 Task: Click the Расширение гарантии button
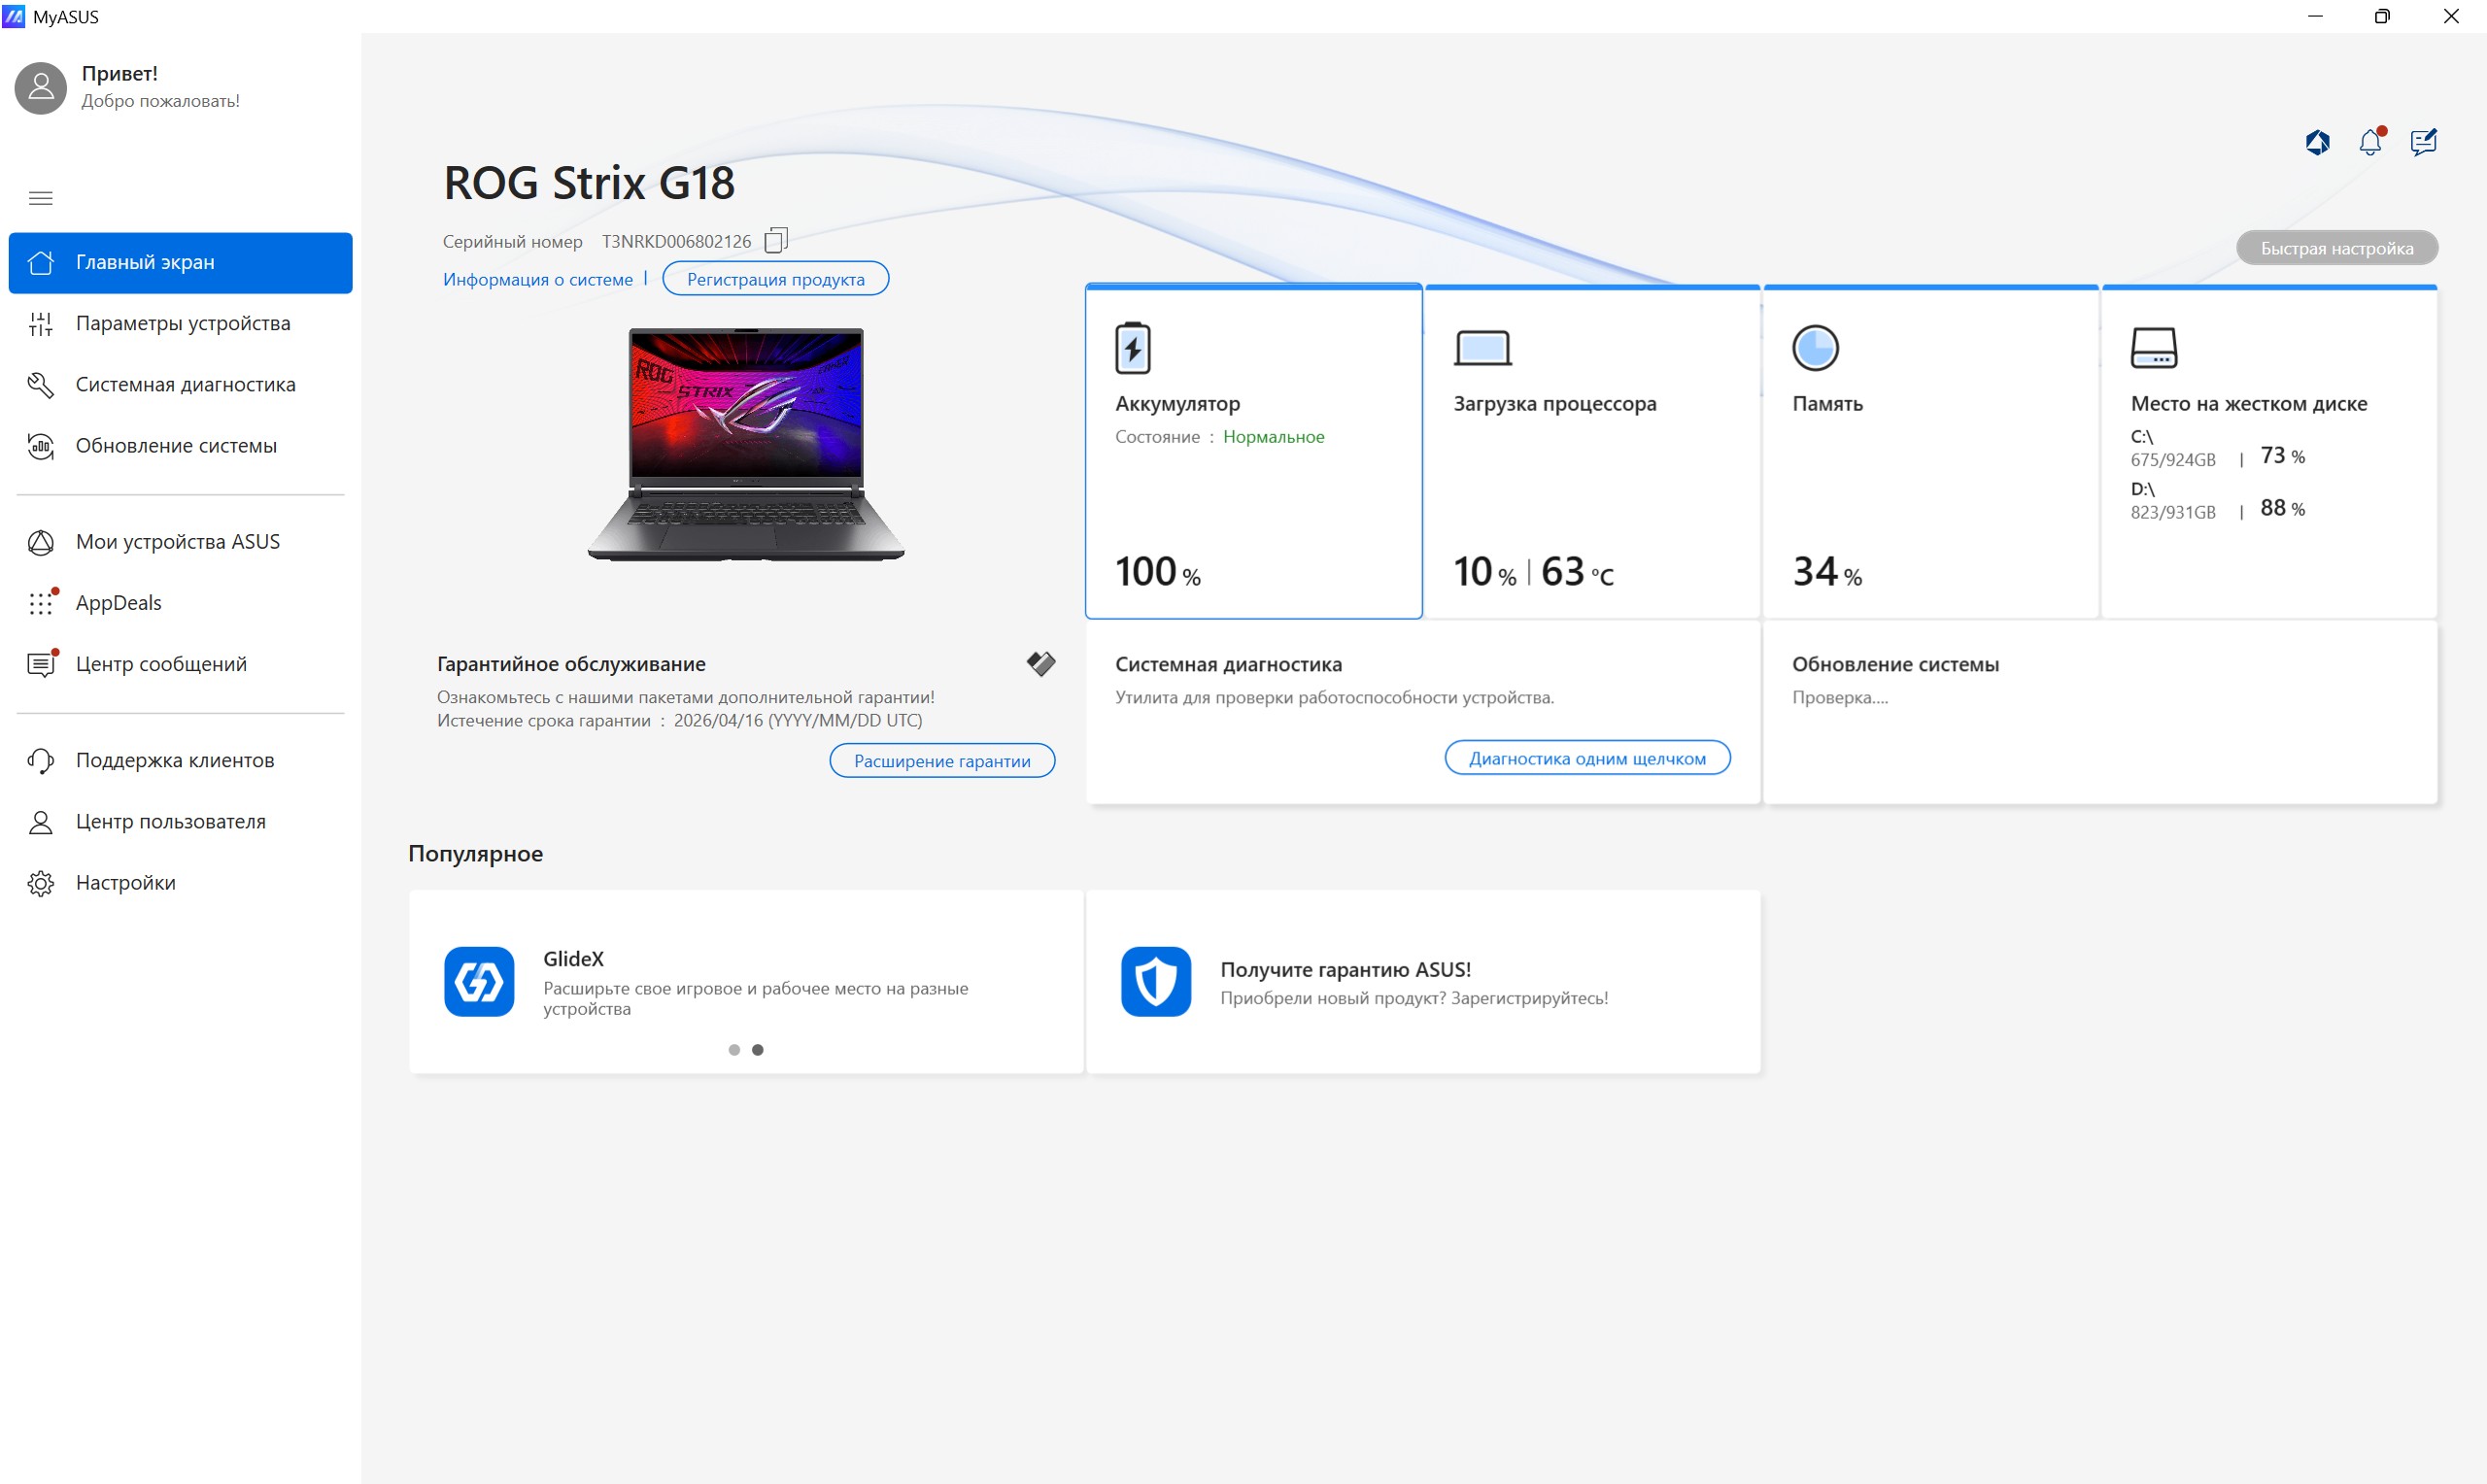tap(942, 761)
